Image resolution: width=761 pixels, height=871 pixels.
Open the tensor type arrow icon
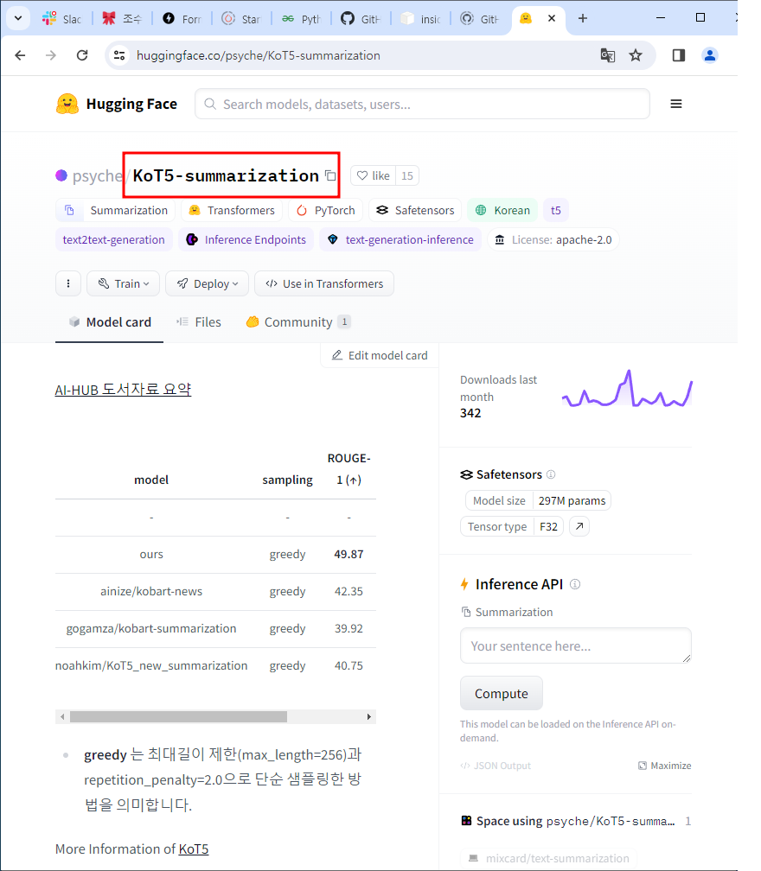(579, 526)
